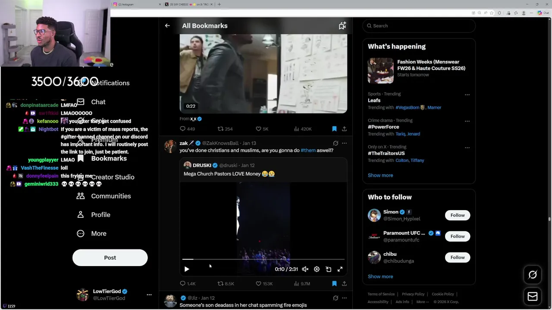
Task: Unmute the DRUSKI video
Action: [x=305, y=269]
